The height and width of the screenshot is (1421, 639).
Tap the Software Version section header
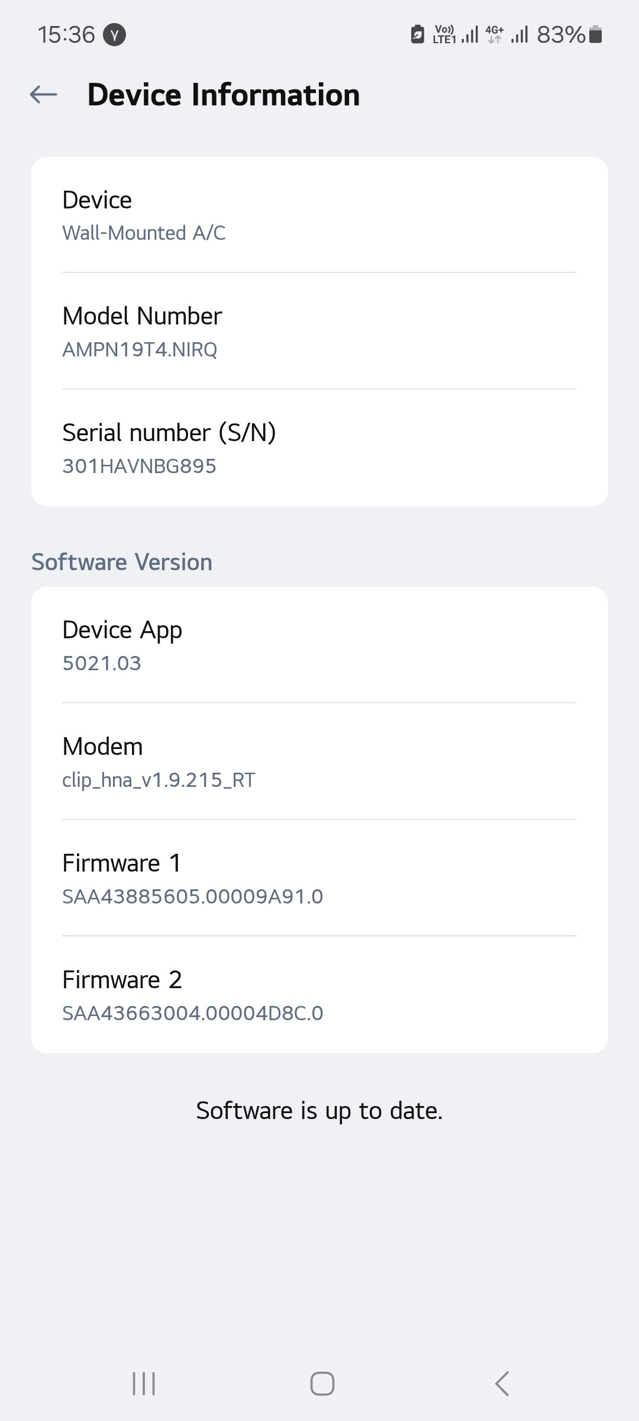click(x=122, y=562)
